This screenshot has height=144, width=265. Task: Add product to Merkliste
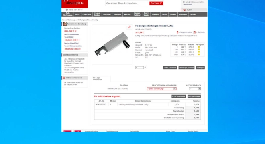[x=199, y=32]
